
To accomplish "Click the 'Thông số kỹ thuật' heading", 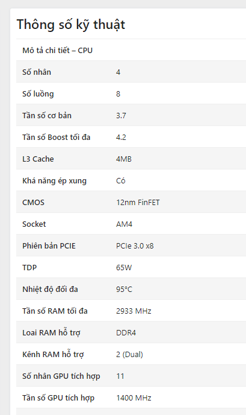I will coord(71,25).
